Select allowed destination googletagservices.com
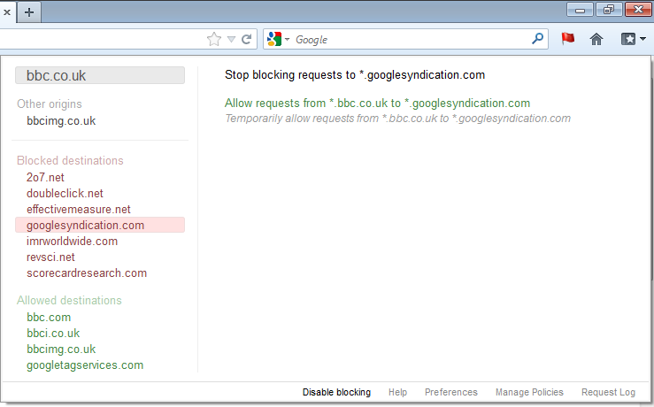Viewport: 654px width, 407px height. (x=85, y=365)
